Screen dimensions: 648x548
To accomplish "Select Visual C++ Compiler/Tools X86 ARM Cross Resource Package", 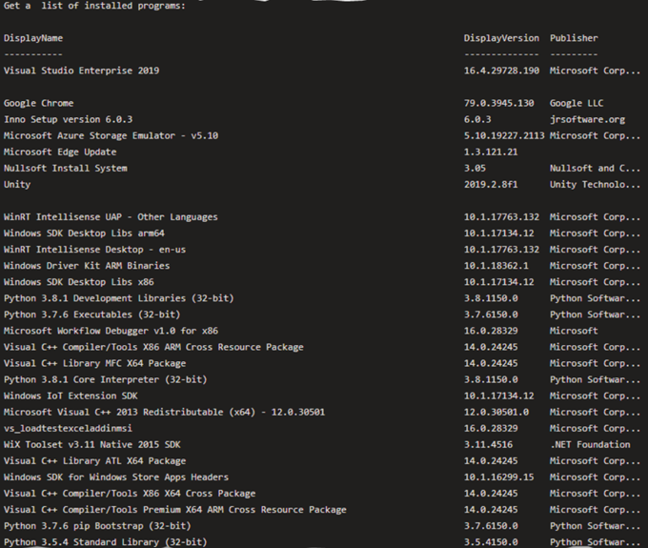I will click(x=153, y=347).
